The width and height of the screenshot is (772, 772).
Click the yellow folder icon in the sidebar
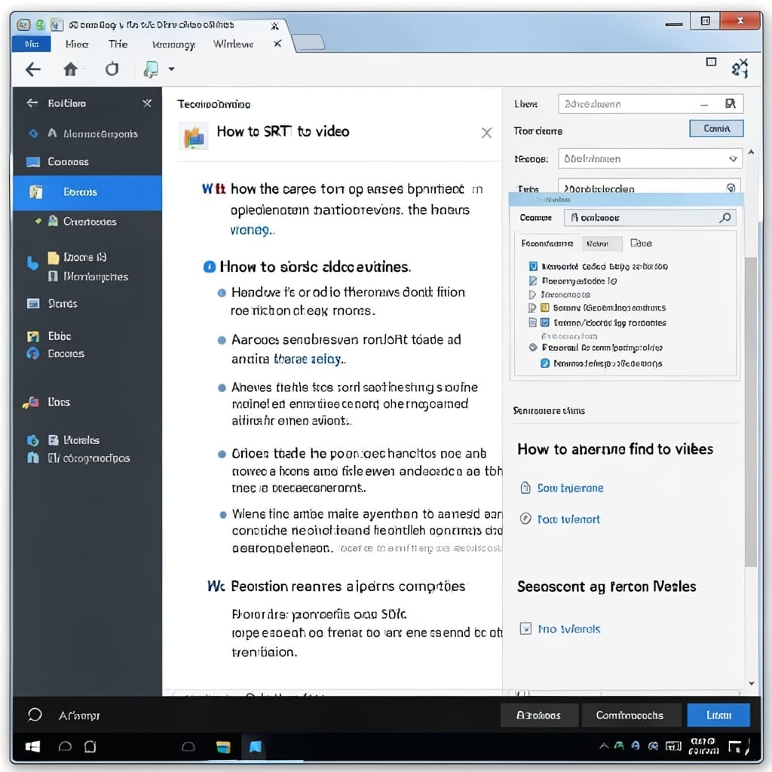tap(54, 258)
